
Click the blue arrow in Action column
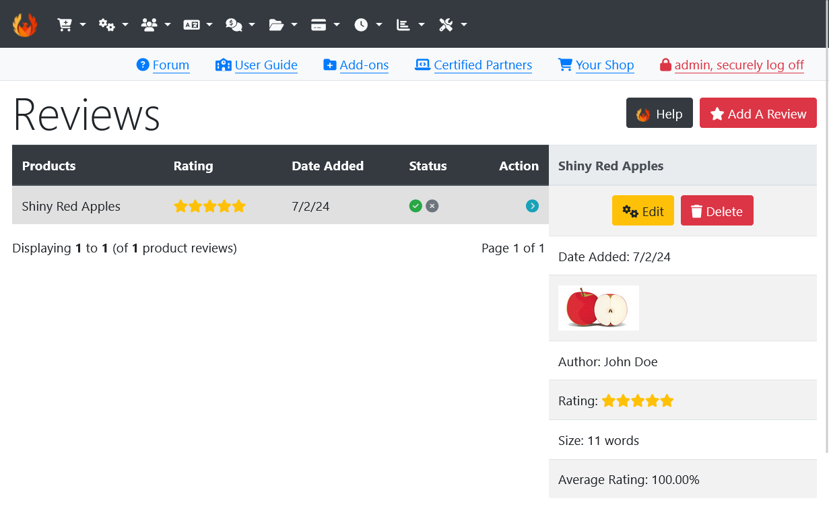coord(532,206)
